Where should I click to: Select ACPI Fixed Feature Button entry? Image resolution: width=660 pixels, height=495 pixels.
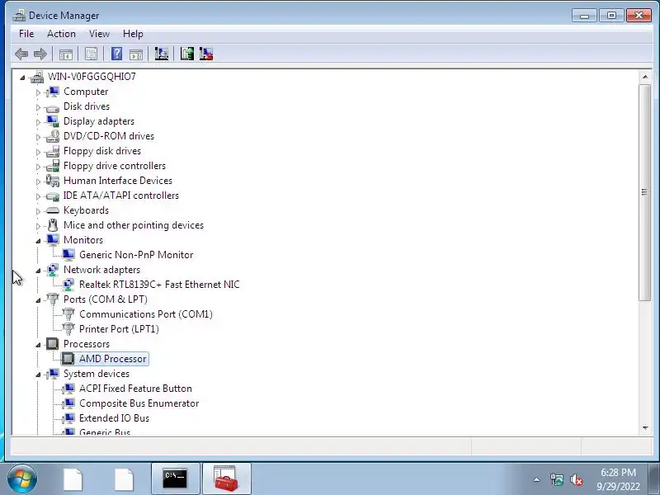pos(135,389)
